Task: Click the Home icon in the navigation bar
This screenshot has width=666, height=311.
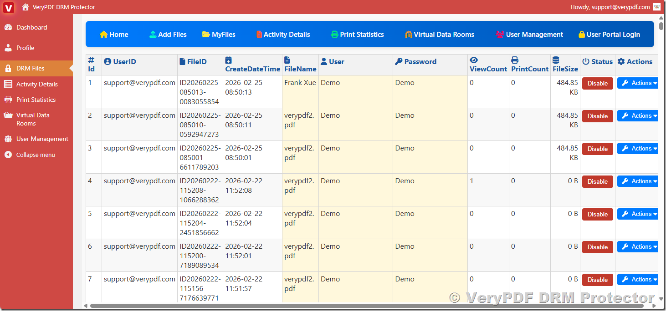Action: (x=104, y=34)
